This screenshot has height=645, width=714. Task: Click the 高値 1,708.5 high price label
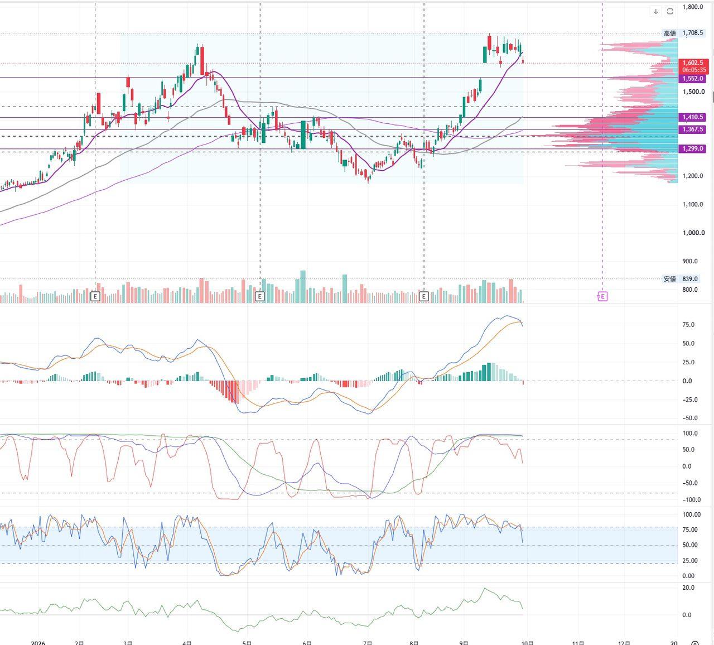(683, 33)
